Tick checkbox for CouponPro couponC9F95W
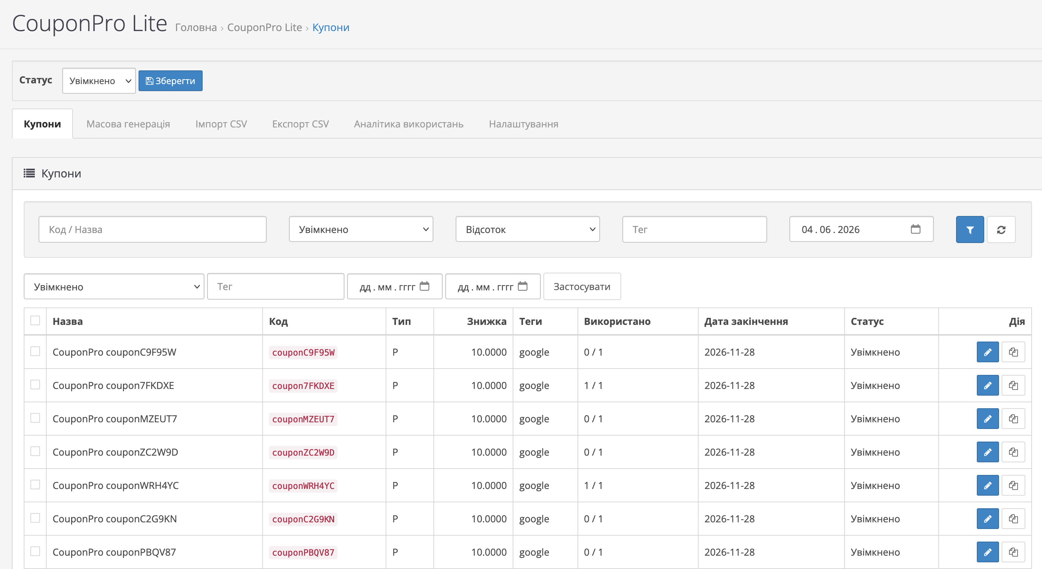Viewport: 1042px width, 569px height. click(x=35, y=352)
